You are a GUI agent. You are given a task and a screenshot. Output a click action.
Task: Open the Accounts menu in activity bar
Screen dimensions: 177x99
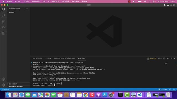(3, 79)
